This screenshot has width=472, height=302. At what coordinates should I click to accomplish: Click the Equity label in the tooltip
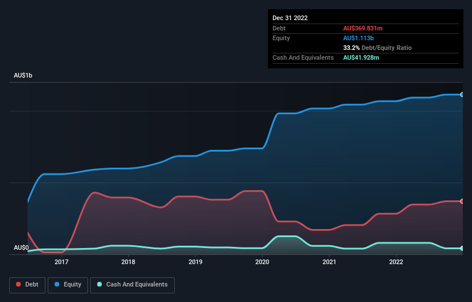(x=281, y=38)
